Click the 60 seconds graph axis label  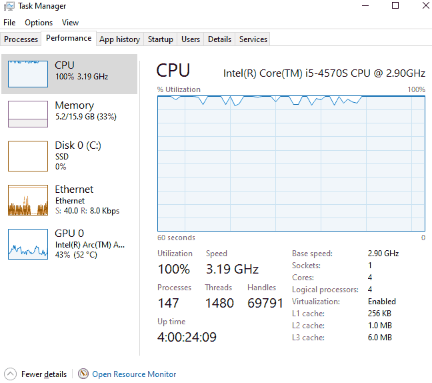tap(176, 238)
